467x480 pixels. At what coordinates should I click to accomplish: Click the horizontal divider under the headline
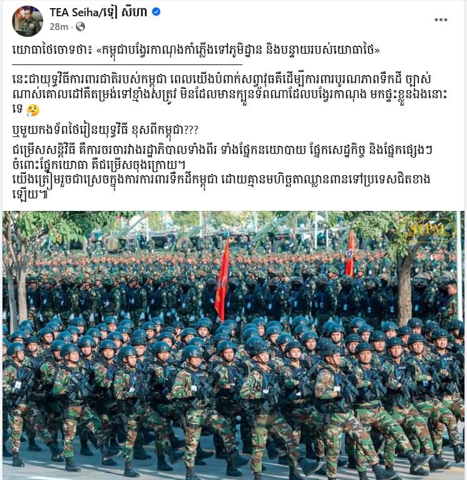[127, 64]
